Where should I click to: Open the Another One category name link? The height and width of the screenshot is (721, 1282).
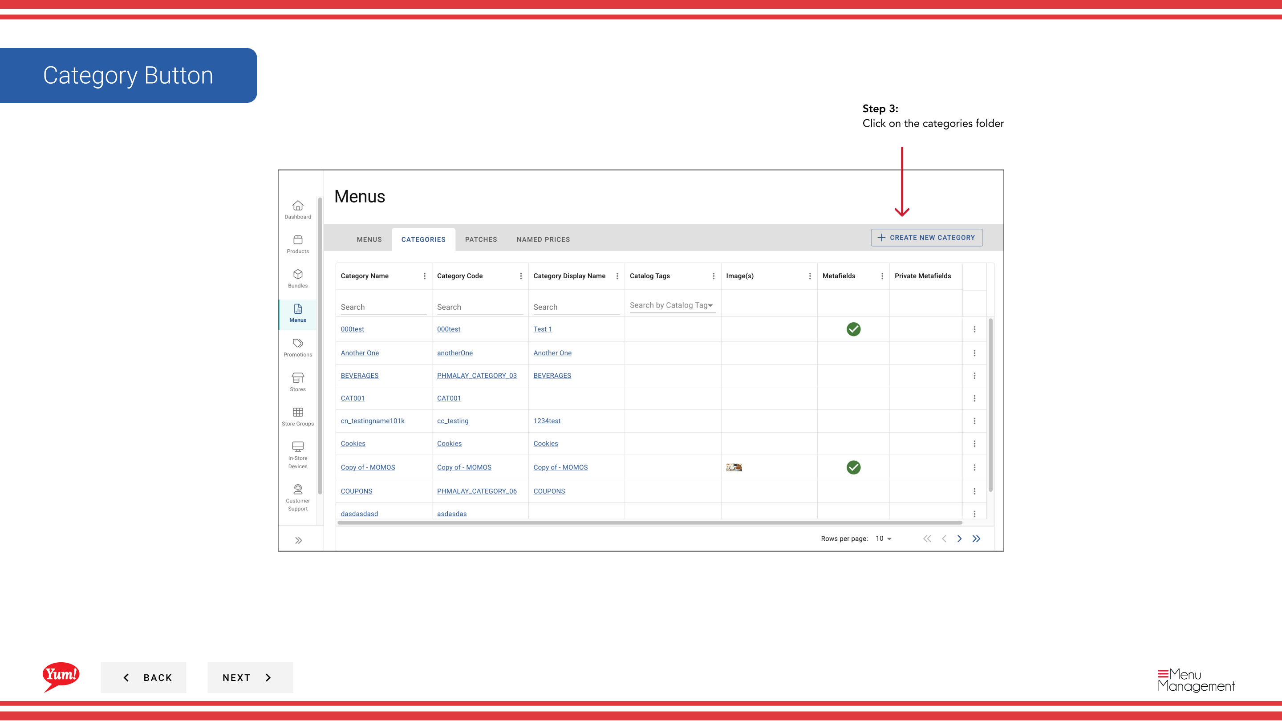(x=360, y=353)
